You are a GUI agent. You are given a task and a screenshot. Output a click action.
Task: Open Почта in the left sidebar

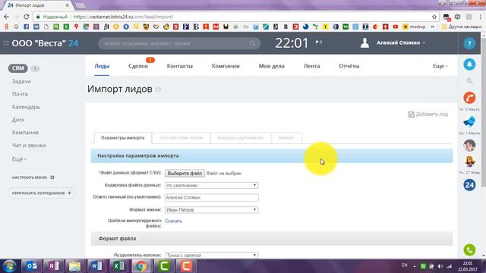[x=20, y=94]
